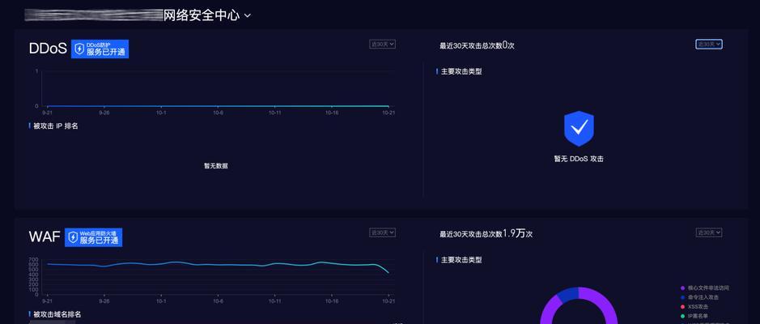The image size is (760, 324).
Task: Open the 网络安全中心 title dropdown chevron
Action: tap(248, 15)
